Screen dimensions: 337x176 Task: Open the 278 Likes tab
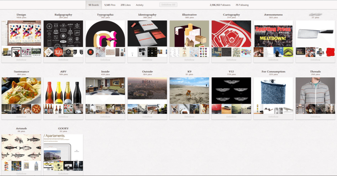click(126, 5)
